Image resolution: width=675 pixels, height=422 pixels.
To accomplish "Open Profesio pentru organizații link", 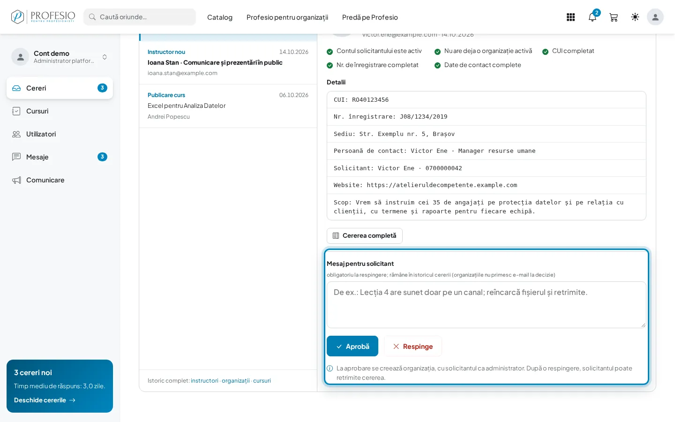I will point(287,17).
